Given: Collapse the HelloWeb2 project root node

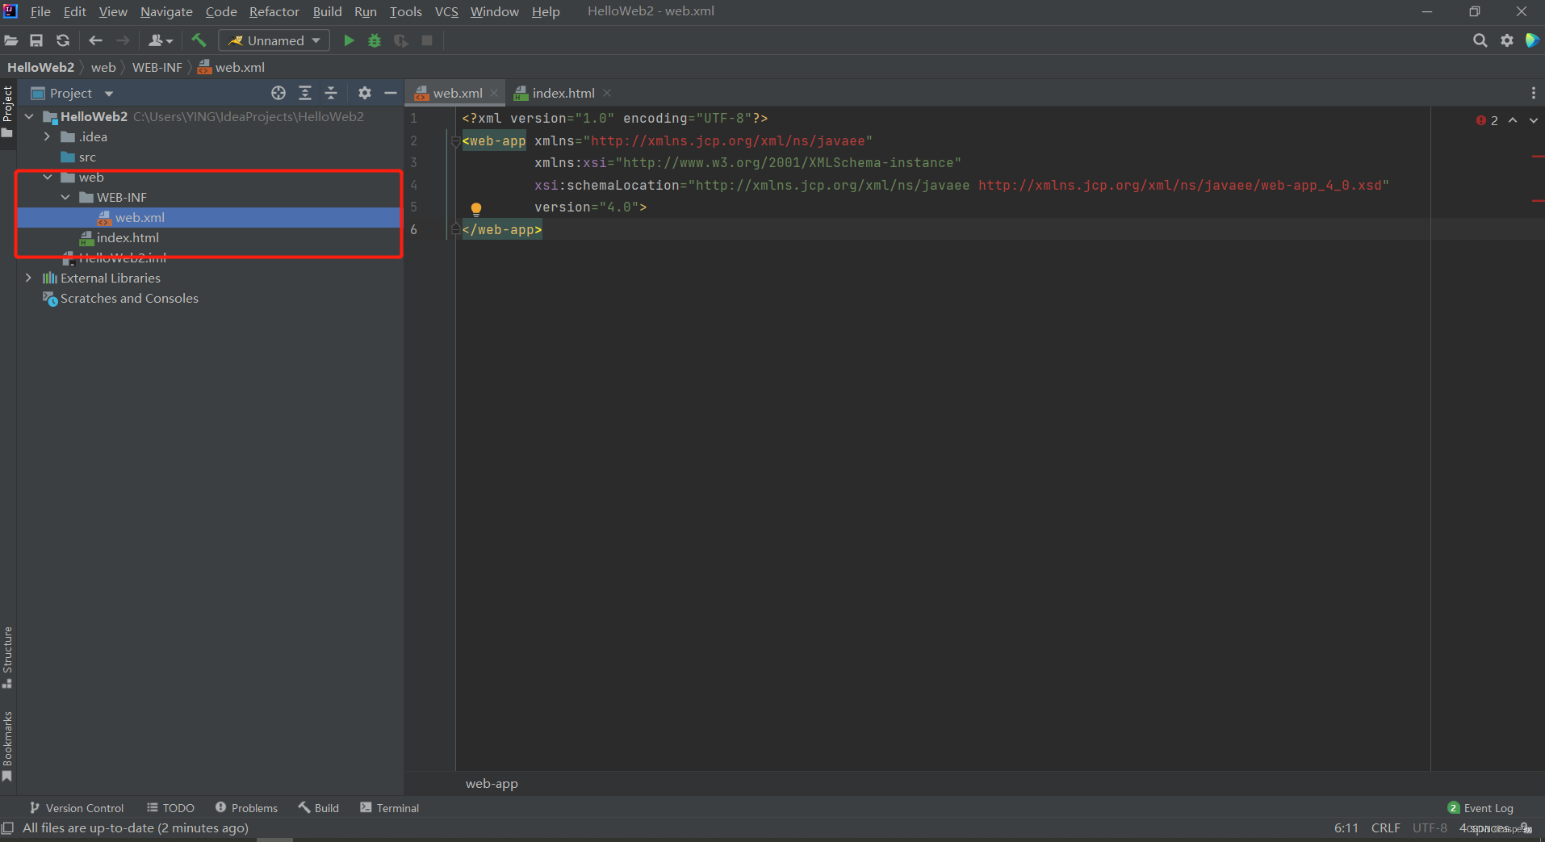Looking at the screenshot, I should 29,116.
